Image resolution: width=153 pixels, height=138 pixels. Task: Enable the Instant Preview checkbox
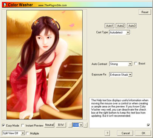pyautogui.click(x=23, y=125)
